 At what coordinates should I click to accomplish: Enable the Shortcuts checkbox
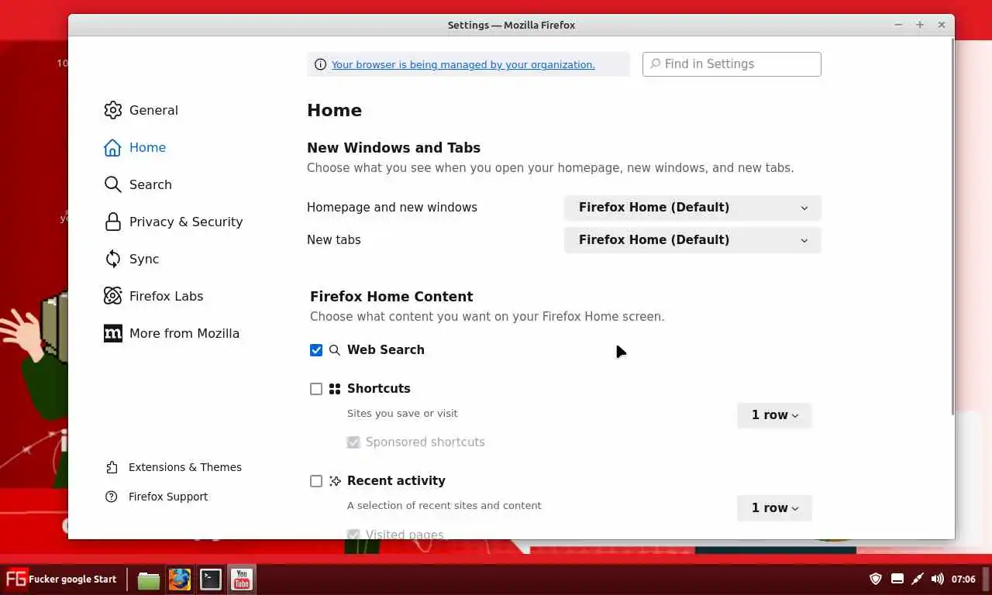(x=316, y=389)
